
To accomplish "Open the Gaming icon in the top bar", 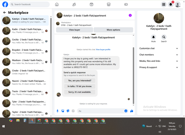I will [x=126, y=4].
